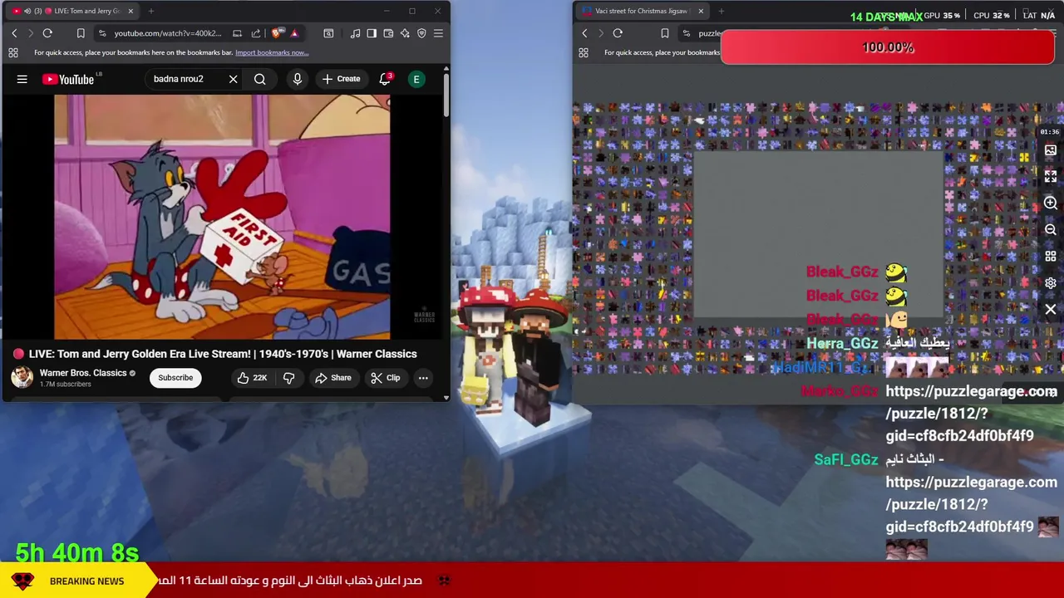Close the puzzle side toolbar X
The height and width of the screenshot is (598, 1064).
click(1051, 310)
